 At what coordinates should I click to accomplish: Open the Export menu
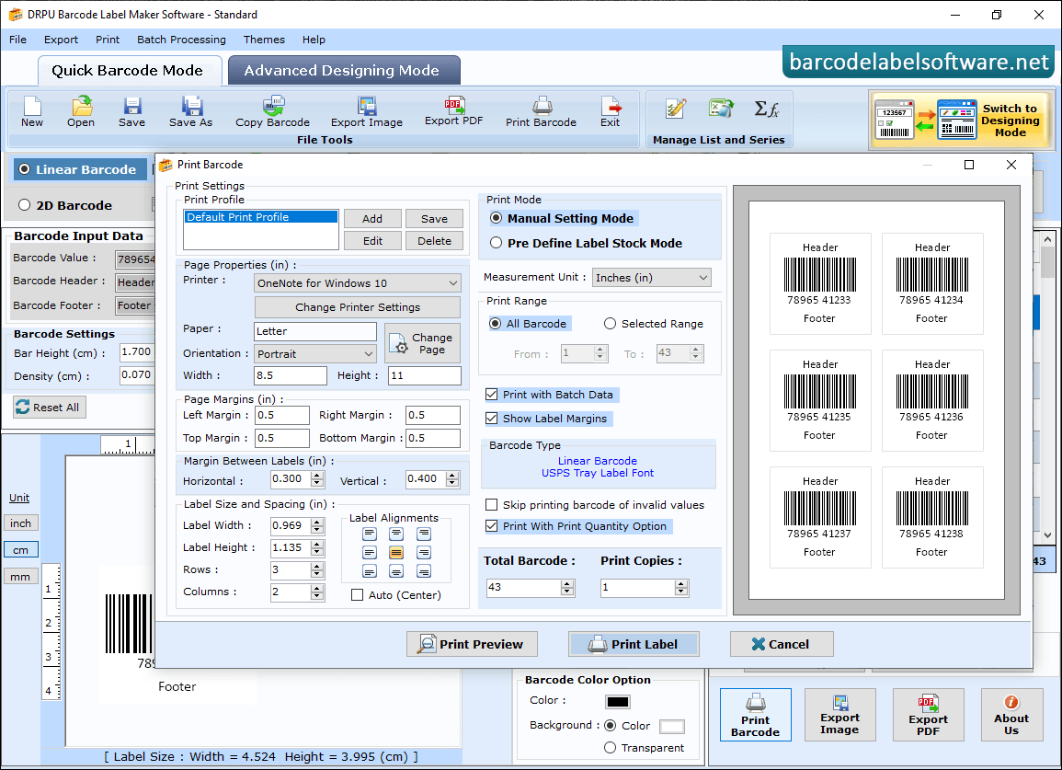(x=61, y=40)
